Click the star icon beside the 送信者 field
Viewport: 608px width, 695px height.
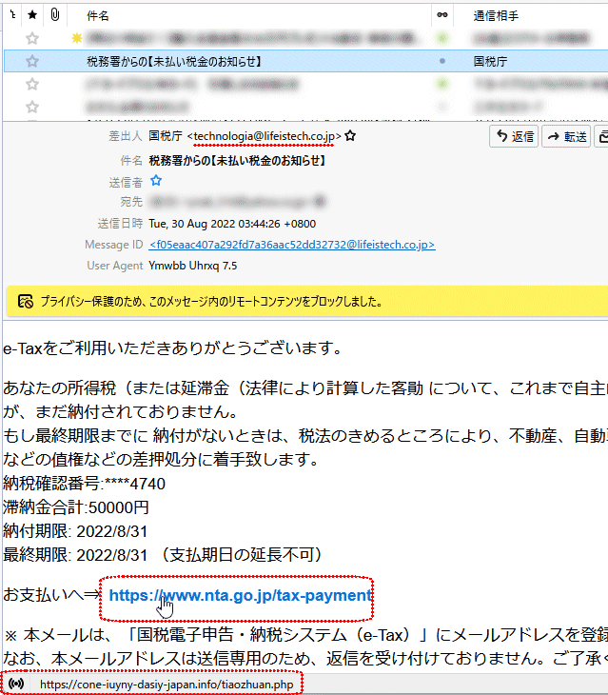157,180
